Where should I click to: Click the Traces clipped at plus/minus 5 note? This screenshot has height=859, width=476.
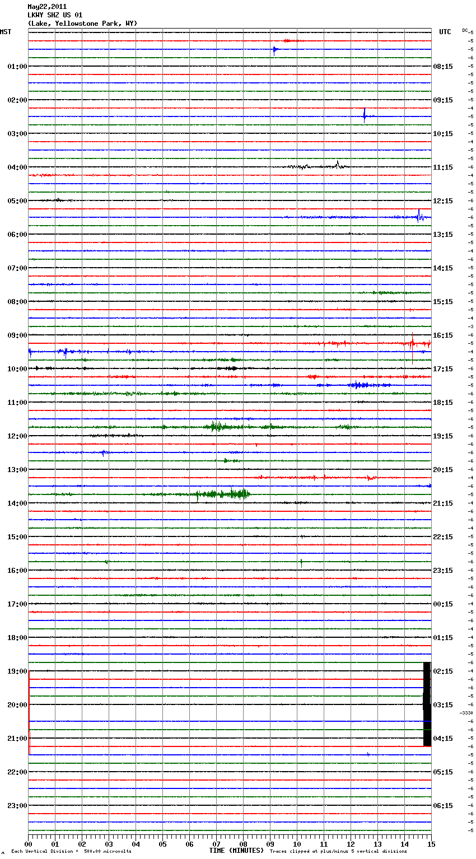click(x=338, y=851)
